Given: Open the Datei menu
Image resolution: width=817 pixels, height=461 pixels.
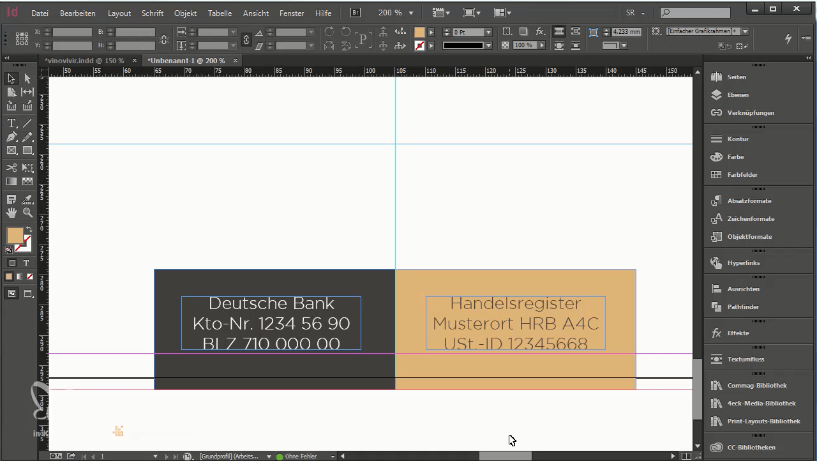Looking at the screenshot, I should tap(40, 13).
